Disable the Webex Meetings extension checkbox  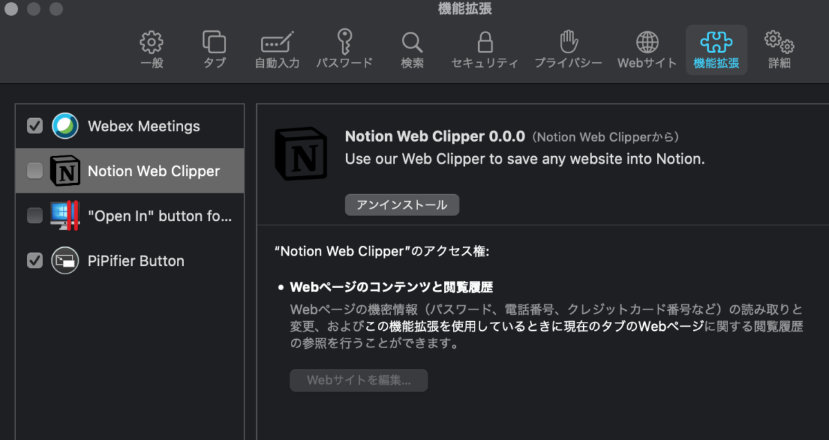[x=35, y=126]
